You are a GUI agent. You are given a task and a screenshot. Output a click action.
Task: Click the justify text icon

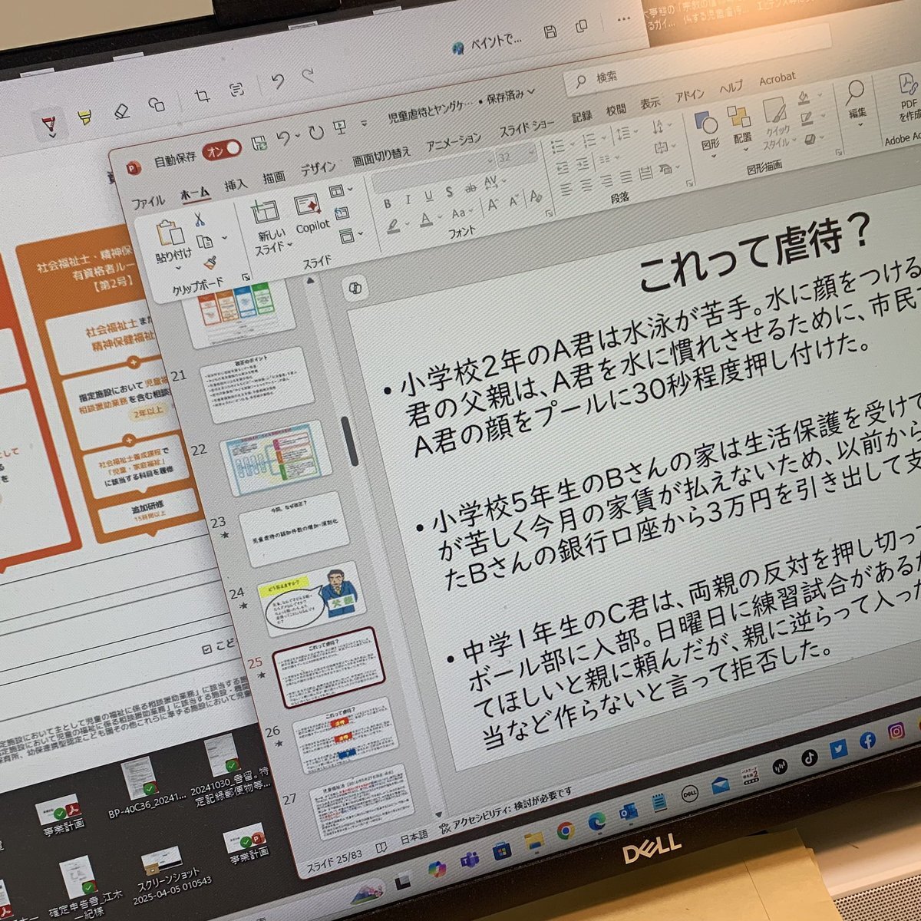click(625, 177)
